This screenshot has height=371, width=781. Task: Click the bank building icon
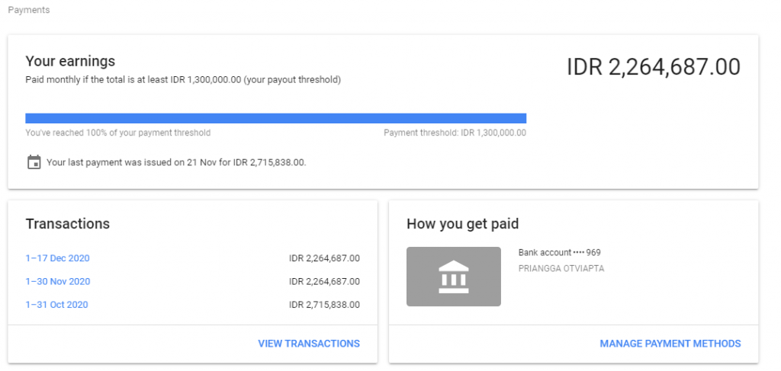point(453,277)
